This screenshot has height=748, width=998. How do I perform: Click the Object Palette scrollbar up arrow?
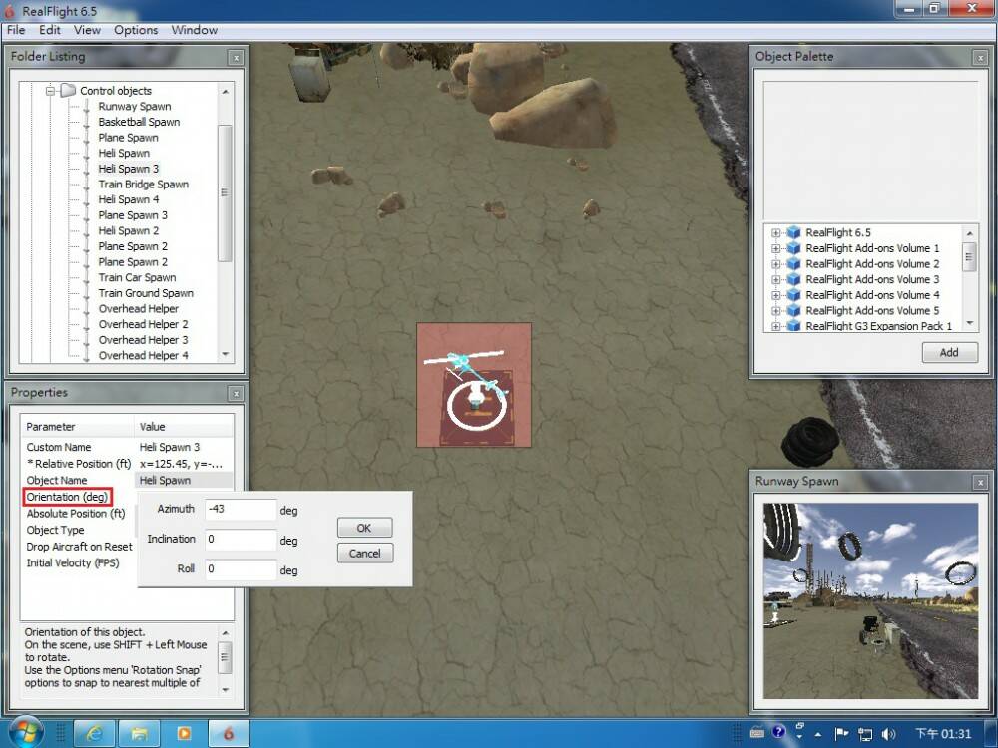[969, 233]
